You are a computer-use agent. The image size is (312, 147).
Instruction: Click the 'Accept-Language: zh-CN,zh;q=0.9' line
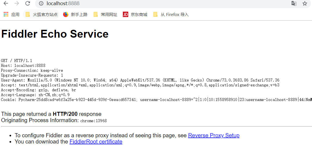(x=35, y=95)
